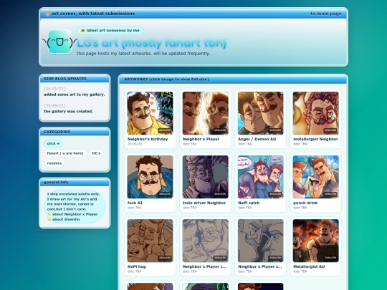Select the 'fanart ( u are here)' category
This screenshot has width=387, height=290.
click(65, 153)
